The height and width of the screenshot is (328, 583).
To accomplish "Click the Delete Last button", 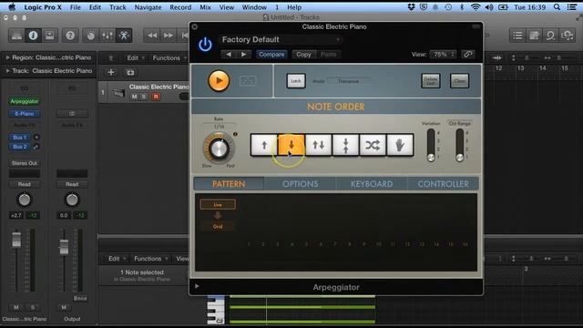I will [x=431, y=81].
